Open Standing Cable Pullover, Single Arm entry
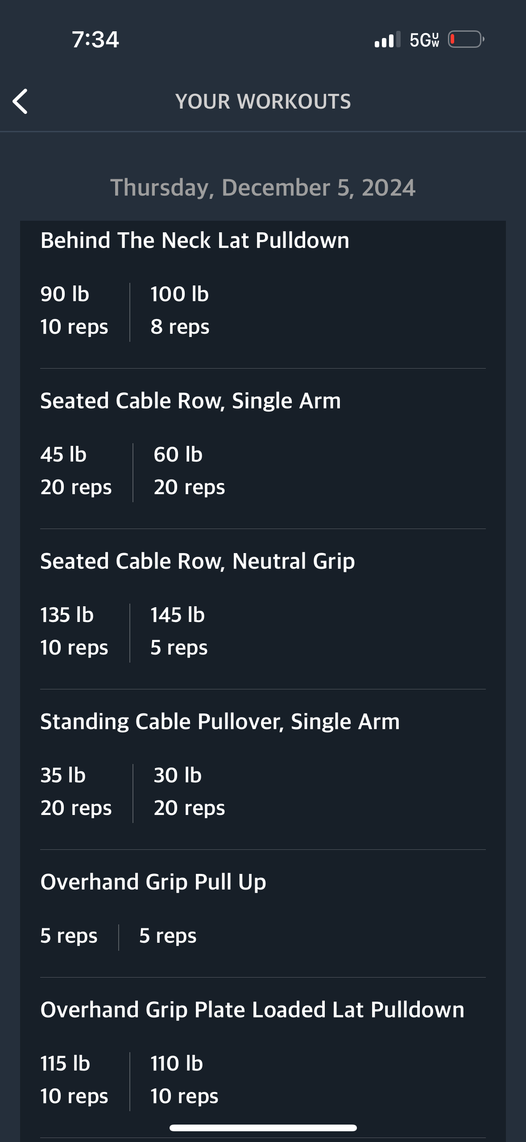Image resolution: width=526 pixels, height=1142 pixels. (220, 722)
